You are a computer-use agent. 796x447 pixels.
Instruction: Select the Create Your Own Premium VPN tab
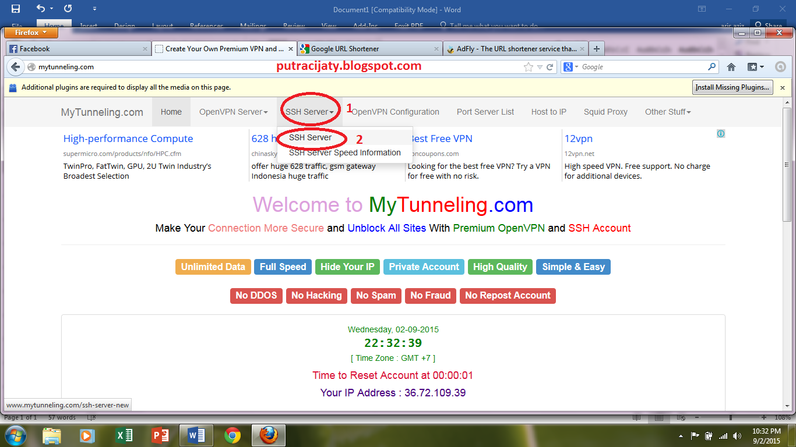[x=224, y=49]
